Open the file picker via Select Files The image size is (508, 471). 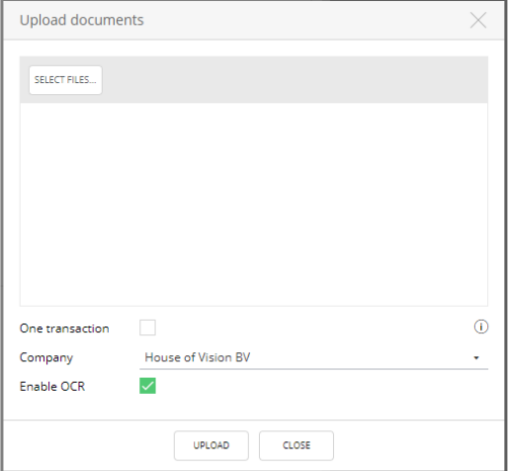tap(65, 80)
